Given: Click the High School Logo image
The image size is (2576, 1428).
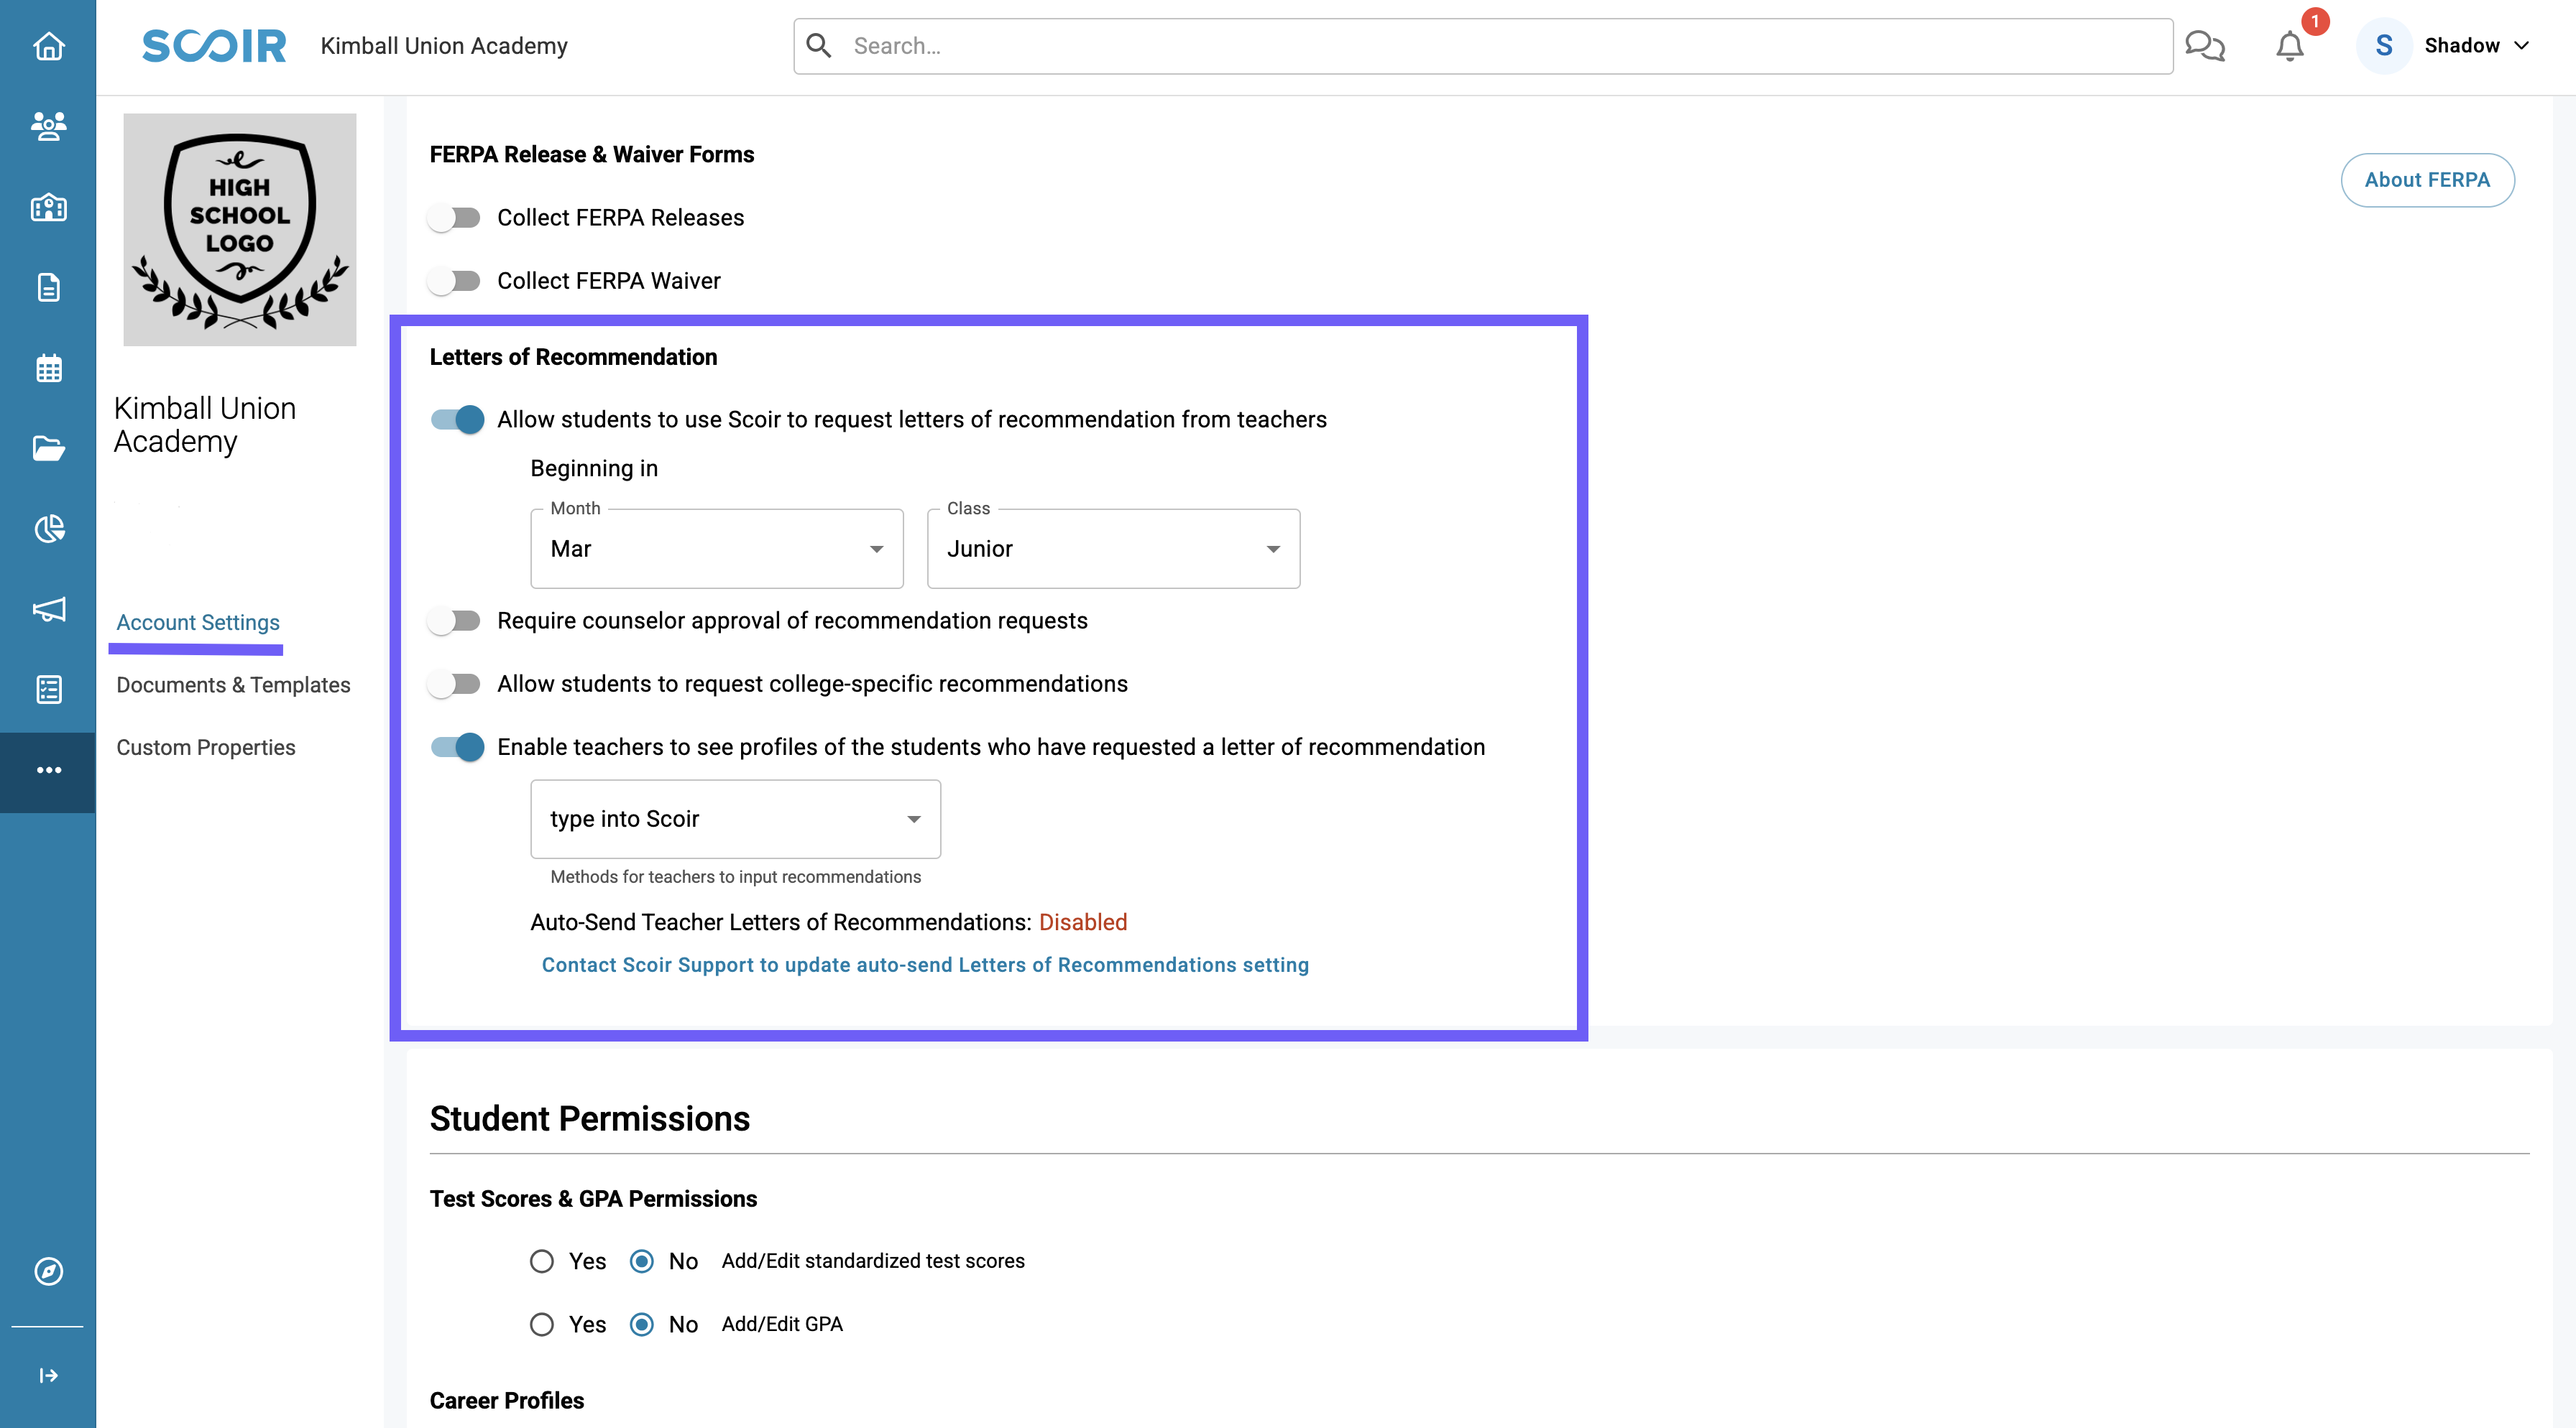Looking at the screenshot, I should 239,230.
